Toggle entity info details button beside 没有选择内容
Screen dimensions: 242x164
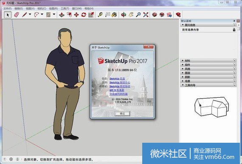(234, 30)
